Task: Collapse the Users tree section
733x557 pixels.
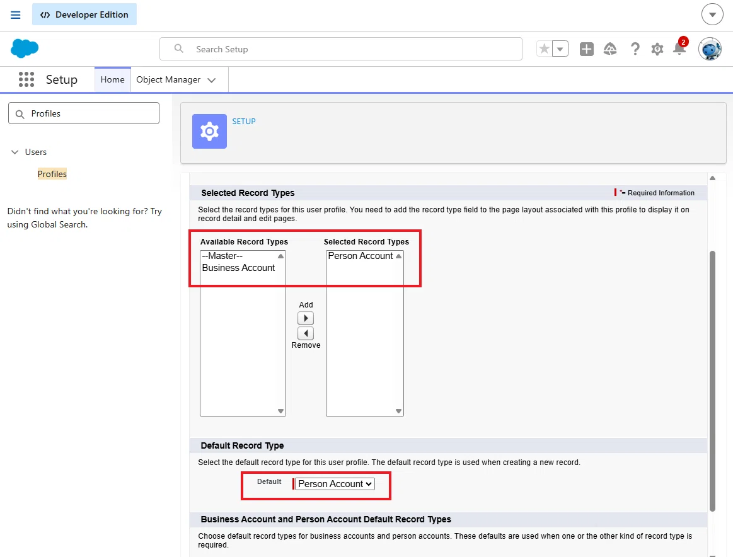Action: (15, 152)
